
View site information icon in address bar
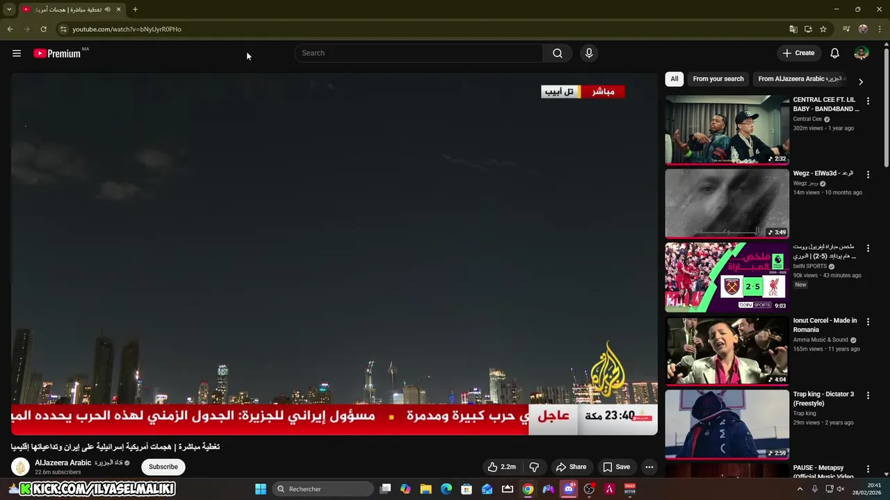tap(63, 29)
